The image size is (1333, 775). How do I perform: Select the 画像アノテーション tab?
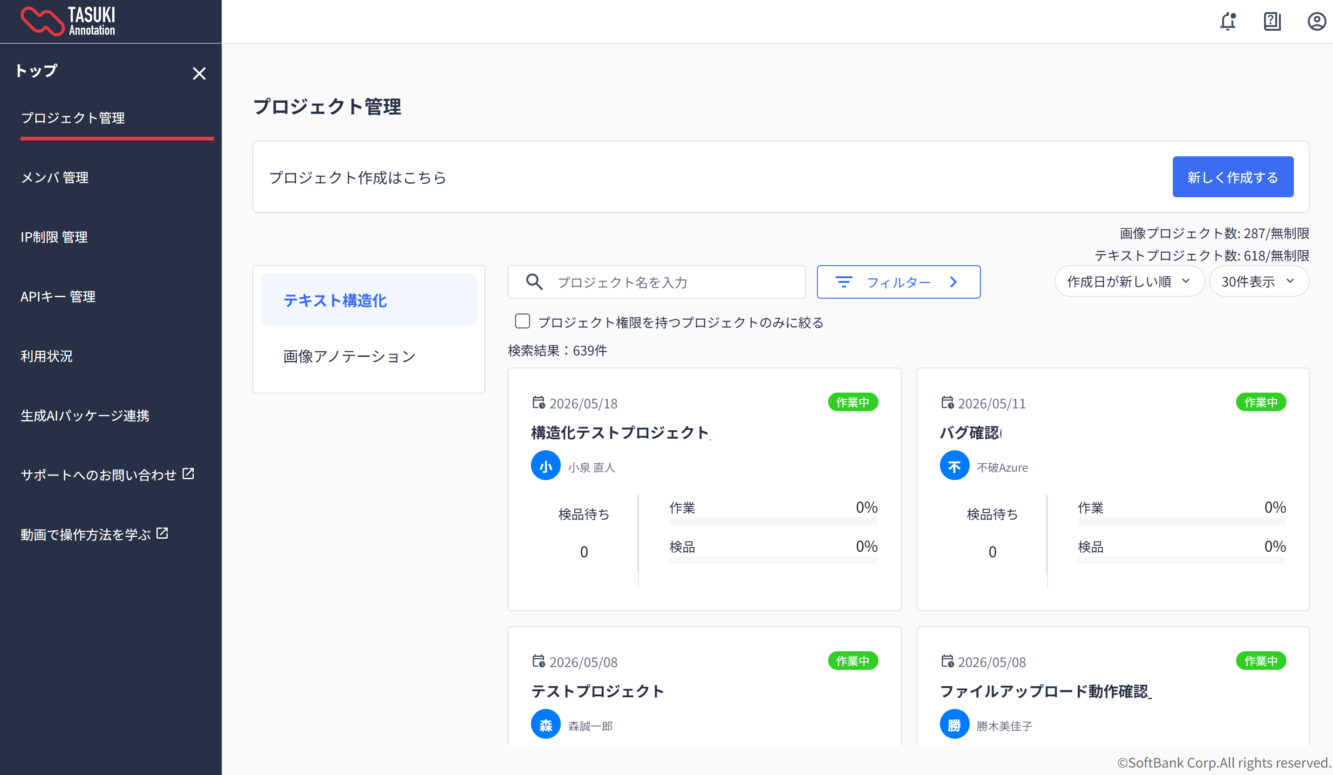(369, 356)
